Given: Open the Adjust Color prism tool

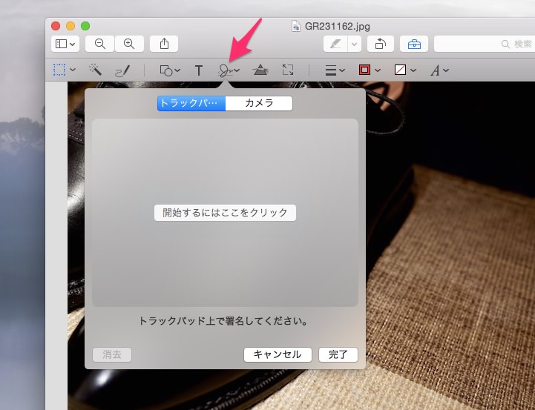Looking at the screenshot, I should coord(260,70).
